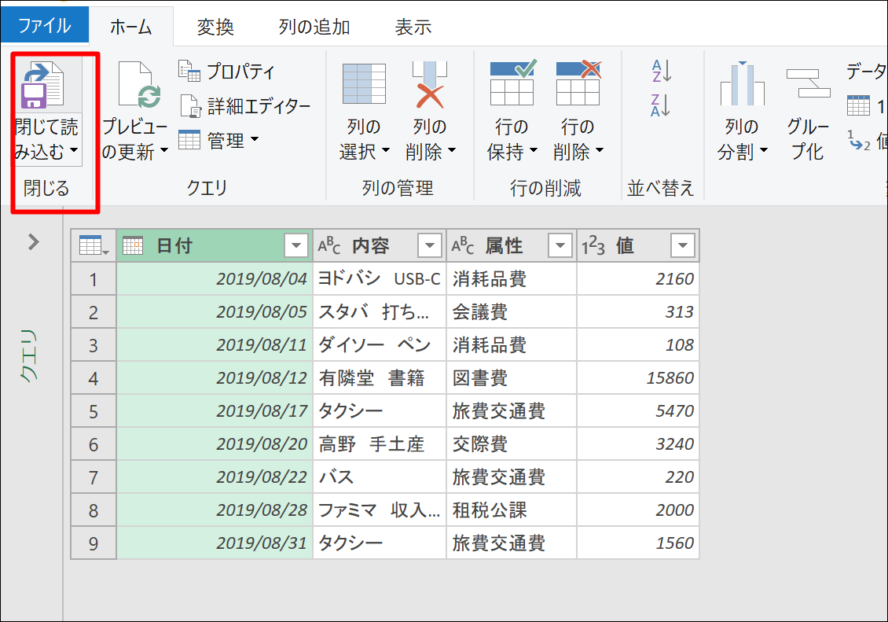The width and height of the screenshot is (888, 622).
Task: Open the 値 column filter dropdown
Action: 682,246
